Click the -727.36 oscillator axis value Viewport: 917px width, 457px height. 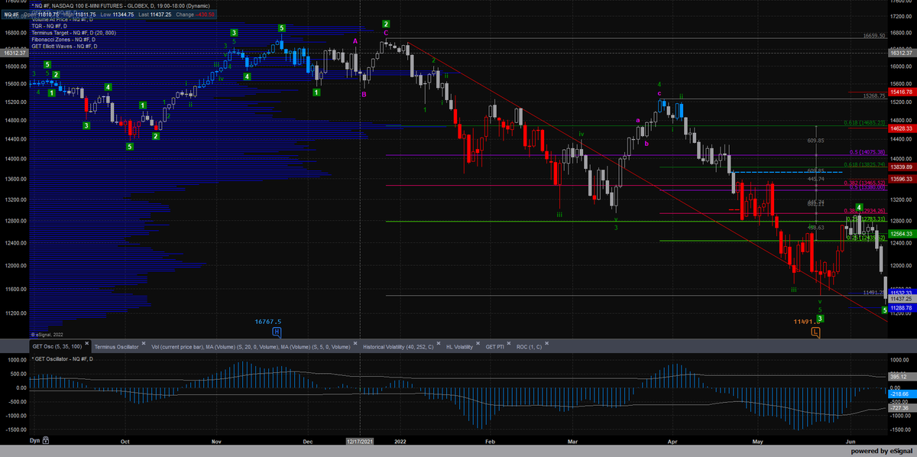click(x=902, y=409)
